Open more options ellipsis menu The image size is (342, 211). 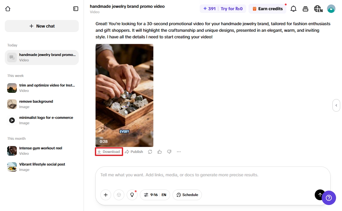tap(179, 152)
